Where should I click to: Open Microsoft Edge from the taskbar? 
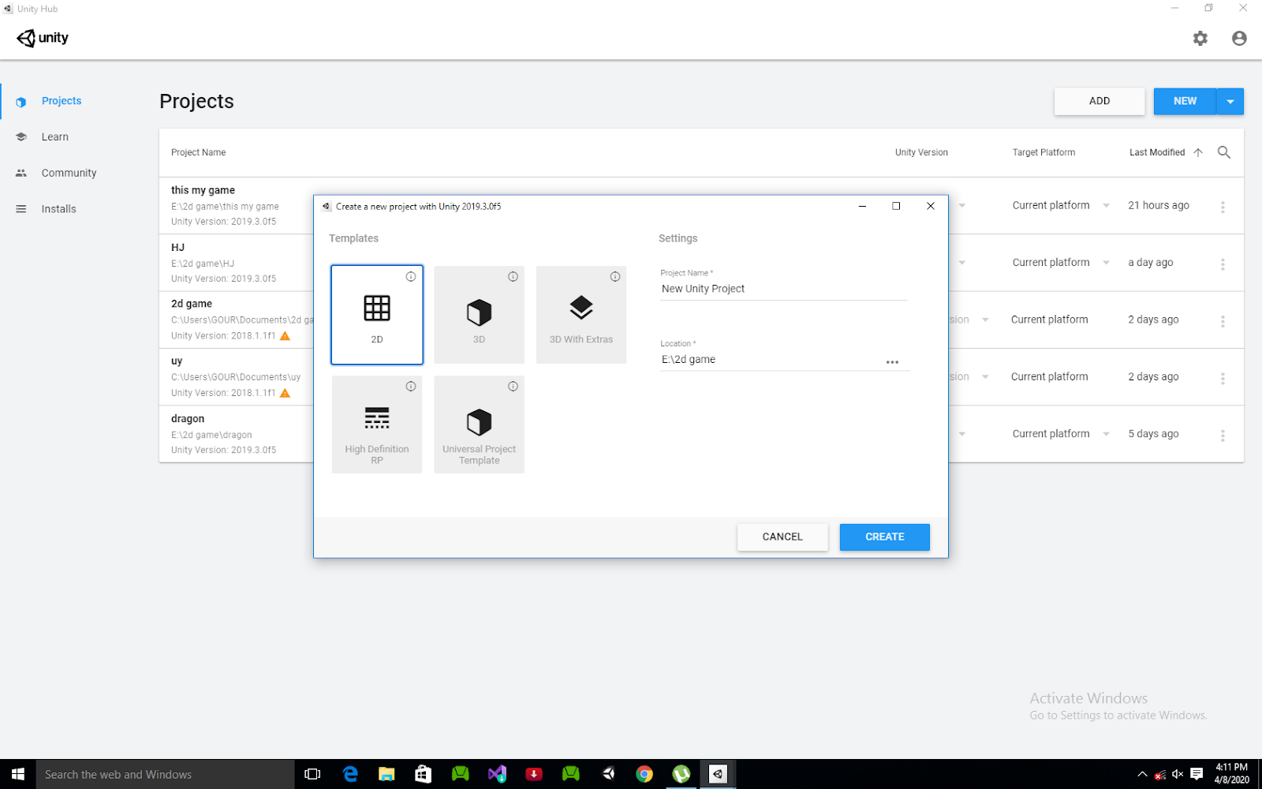pyautogui.click(x=350, y=774)
